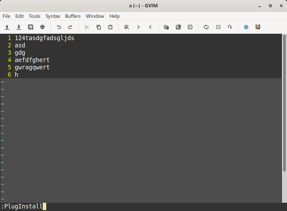Click the Jump to tag icon

[230, 27]
